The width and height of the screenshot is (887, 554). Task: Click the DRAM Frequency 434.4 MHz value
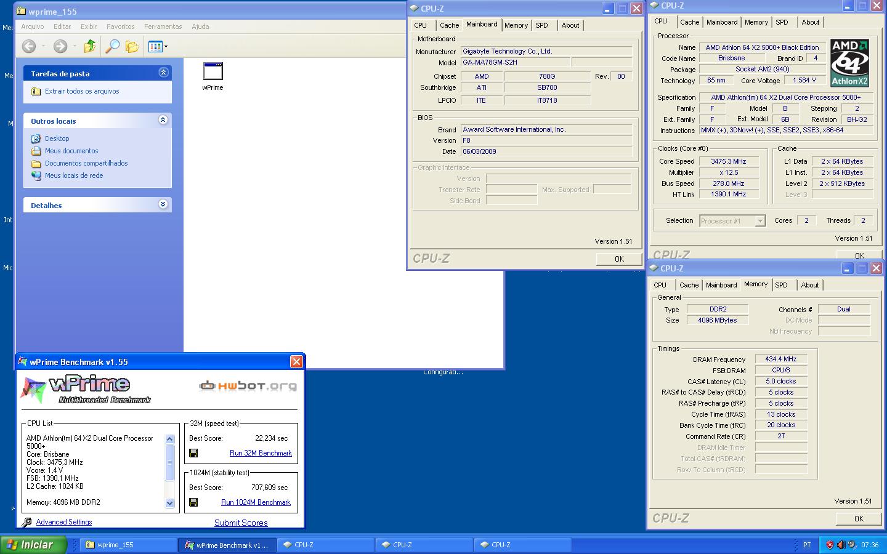[781, 359]
